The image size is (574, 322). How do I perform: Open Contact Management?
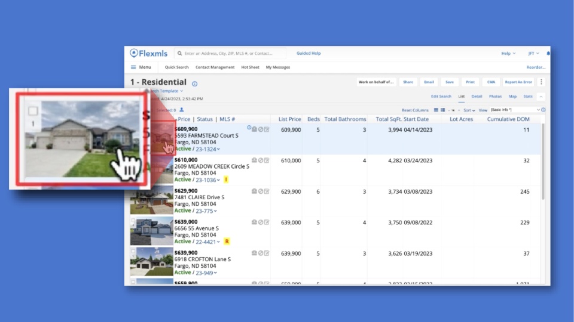[x=215, y=67]
